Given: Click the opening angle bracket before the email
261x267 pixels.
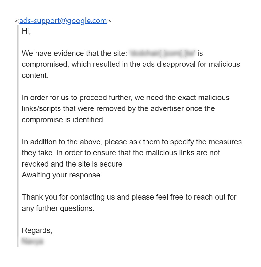Looking at the screenshot, I should point(17,21).
